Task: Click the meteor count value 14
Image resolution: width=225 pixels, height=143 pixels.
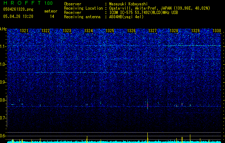Action: point(52,16)
